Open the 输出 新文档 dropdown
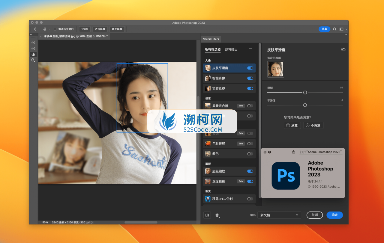The width and height of the screenshot is (384, 243). pos(279,215)
